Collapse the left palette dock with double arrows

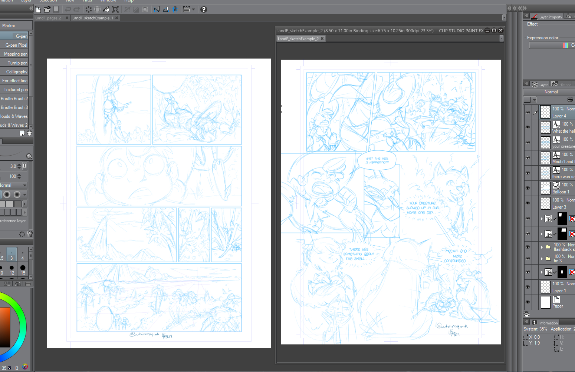coord(31,8)
